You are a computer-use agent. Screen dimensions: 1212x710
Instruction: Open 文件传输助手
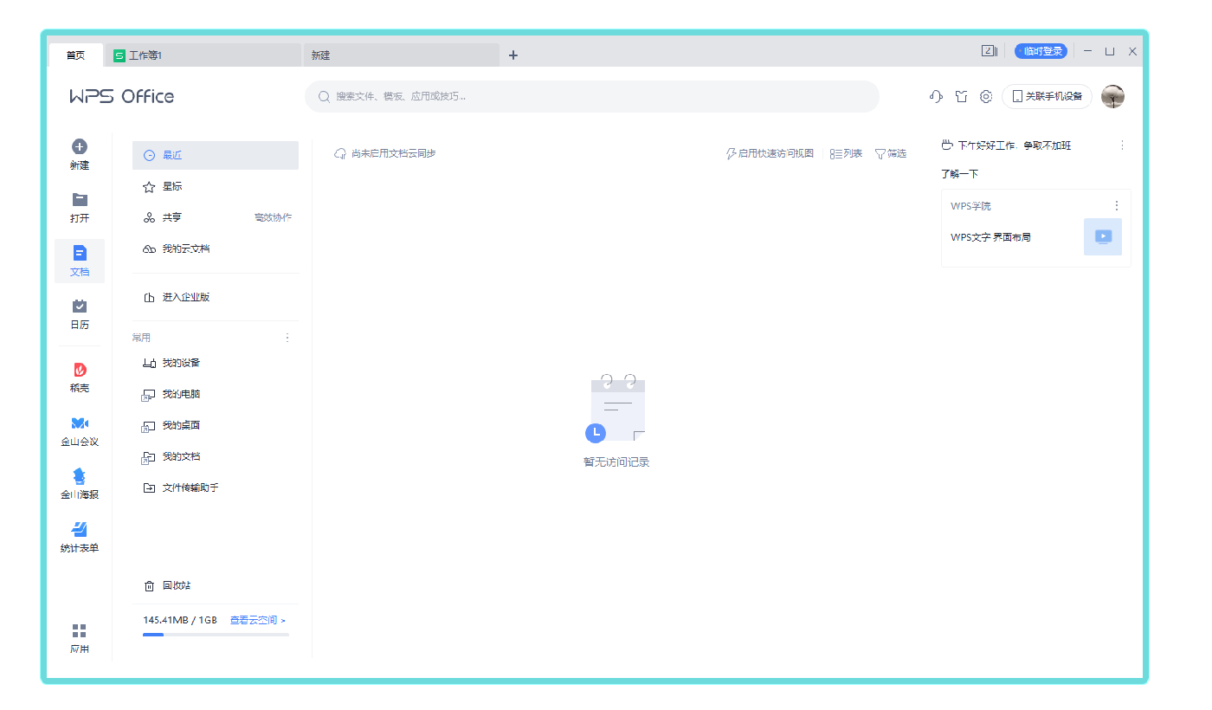pos(216,487)
